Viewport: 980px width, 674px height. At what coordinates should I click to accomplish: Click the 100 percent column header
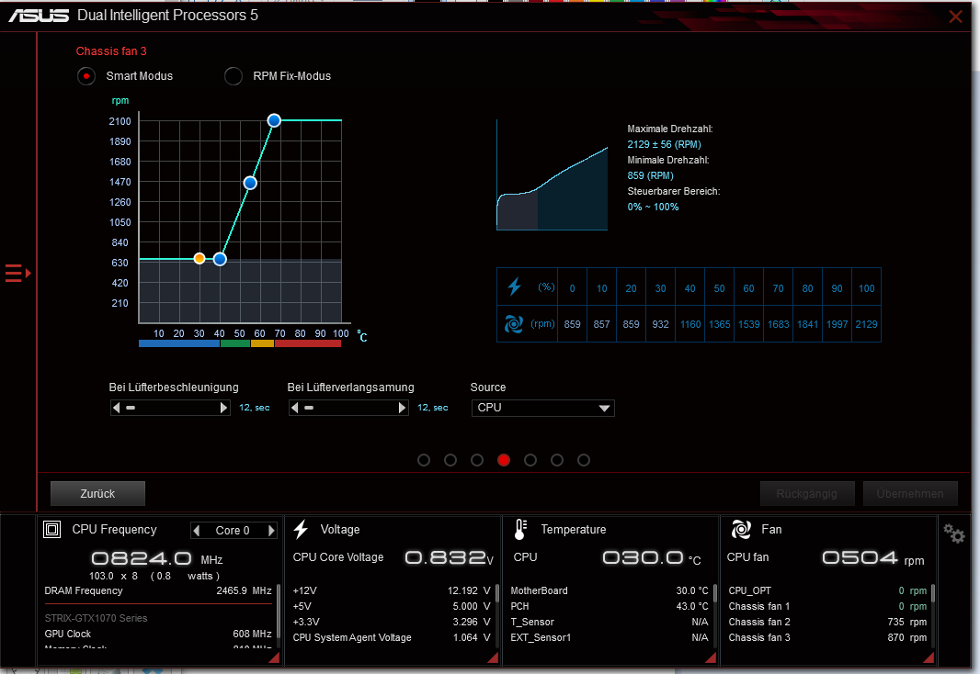[866, 288]
